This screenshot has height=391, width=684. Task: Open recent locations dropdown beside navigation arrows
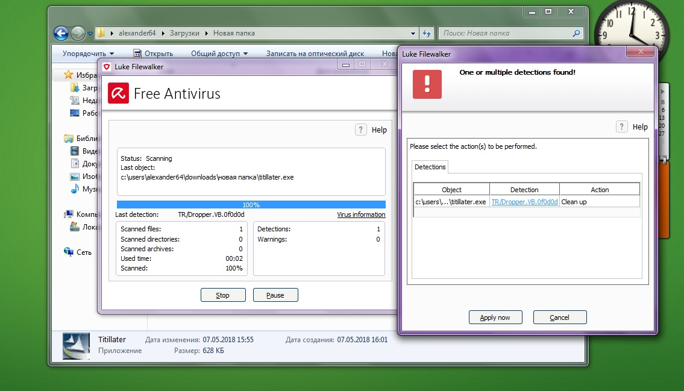[x=90, y=34]
